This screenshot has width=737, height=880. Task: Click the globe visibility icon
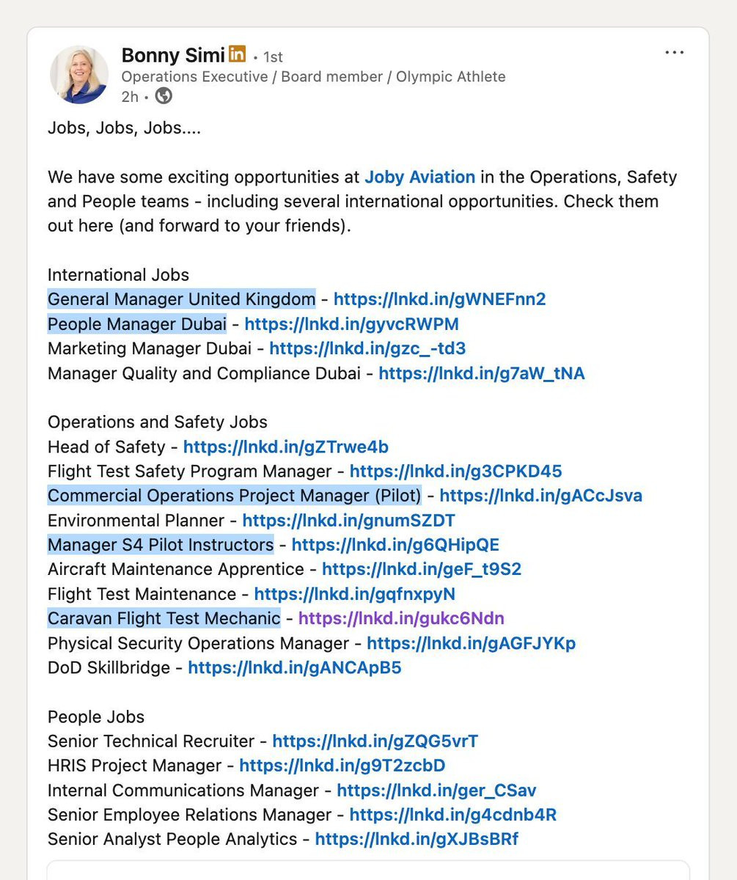pos(164,96)
